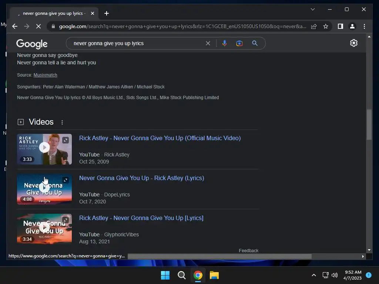The image size is (379, 284).
Task: Stop loading the page
Action: [x=38, y=26]
